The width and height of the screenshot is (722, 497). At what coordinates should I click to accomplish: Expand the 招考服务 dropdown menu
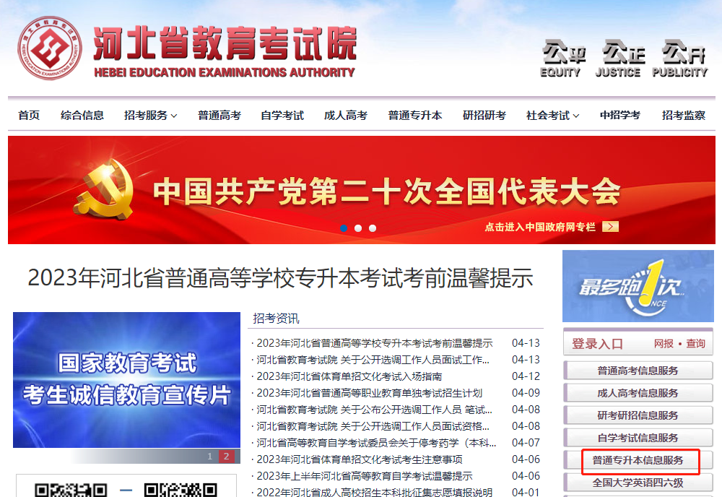pyautogui.click(x=151, y=115)
